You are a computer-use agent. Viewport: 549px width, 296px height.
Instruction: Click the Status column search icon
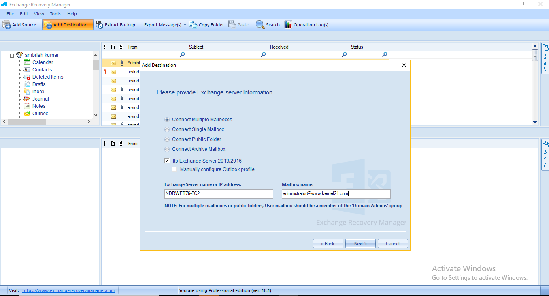(385, 55)
